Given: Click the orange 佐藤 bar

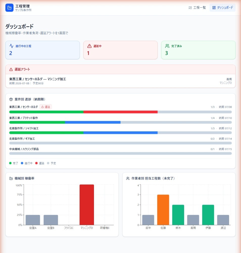Looking at the screenshot, I should (x=163, y=210).
